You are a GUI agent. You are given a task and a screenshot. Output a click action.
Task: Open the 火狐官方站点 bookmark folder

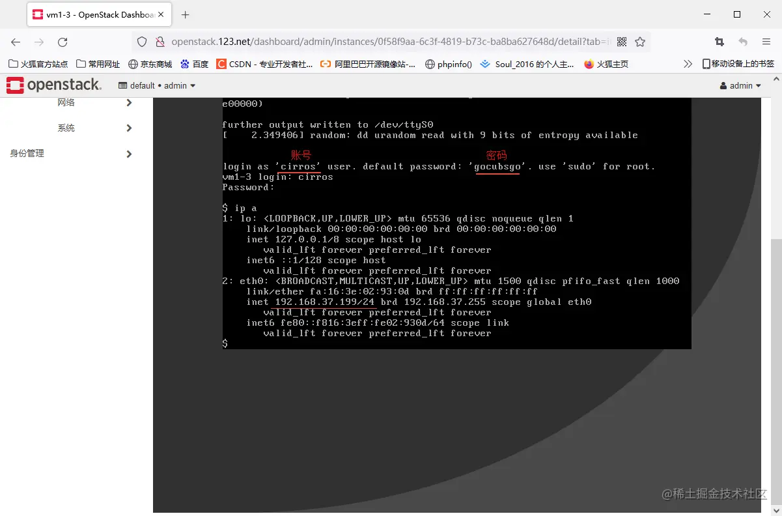38,64
